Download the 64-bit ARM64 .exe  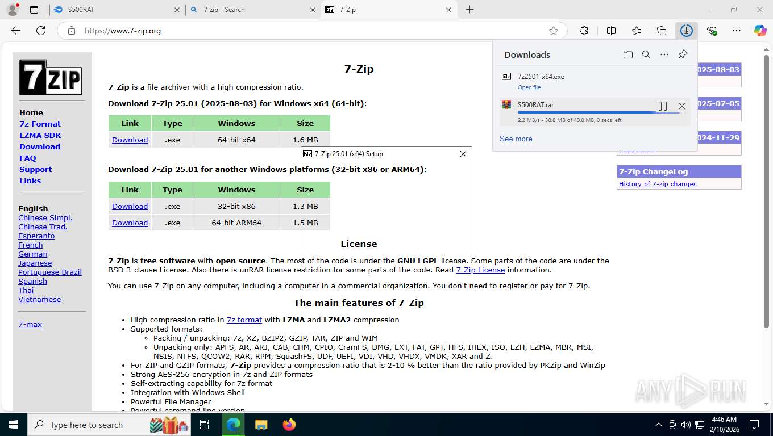[130, 223]
